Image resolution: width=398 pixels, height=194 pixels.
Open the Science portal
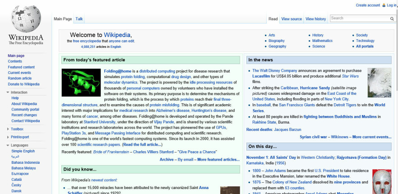tap(319, 46)
